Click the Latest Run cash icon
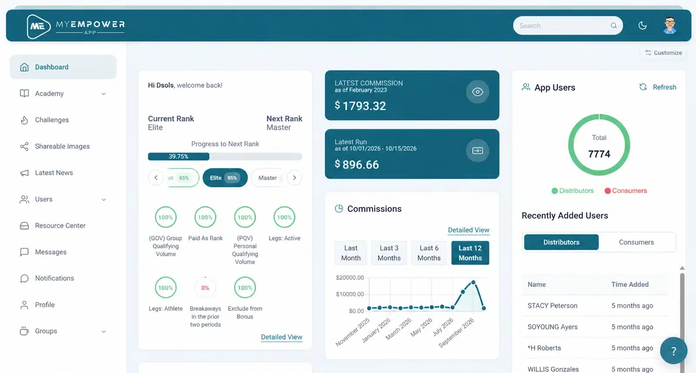The height and width of the screenshot is (373, 696). tap(478, 150)
